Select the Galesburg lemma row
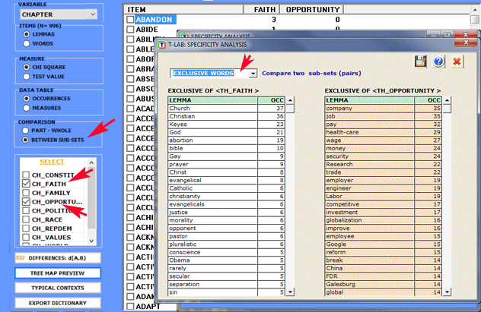 click(x=383, y=284)
